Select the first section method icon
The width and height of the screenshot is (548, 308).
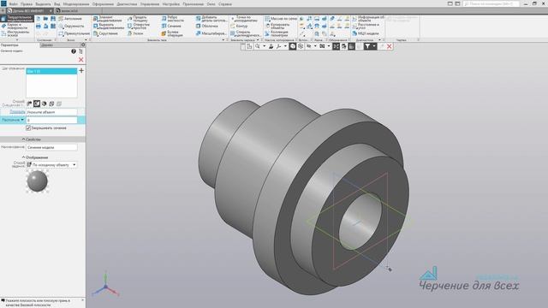[29, 104]
